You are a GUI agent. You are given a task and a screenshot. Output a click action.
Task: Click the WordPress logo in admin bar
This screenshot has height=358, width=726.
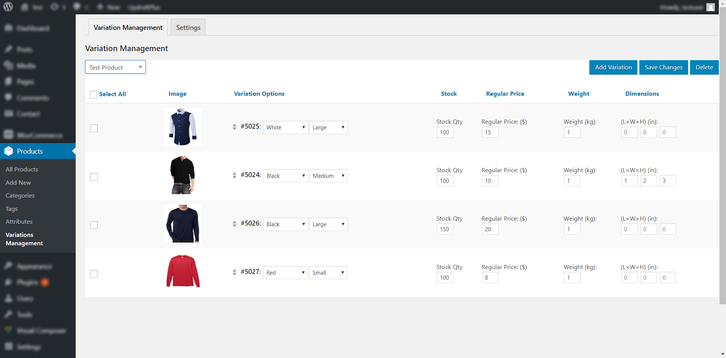(8, 7)
